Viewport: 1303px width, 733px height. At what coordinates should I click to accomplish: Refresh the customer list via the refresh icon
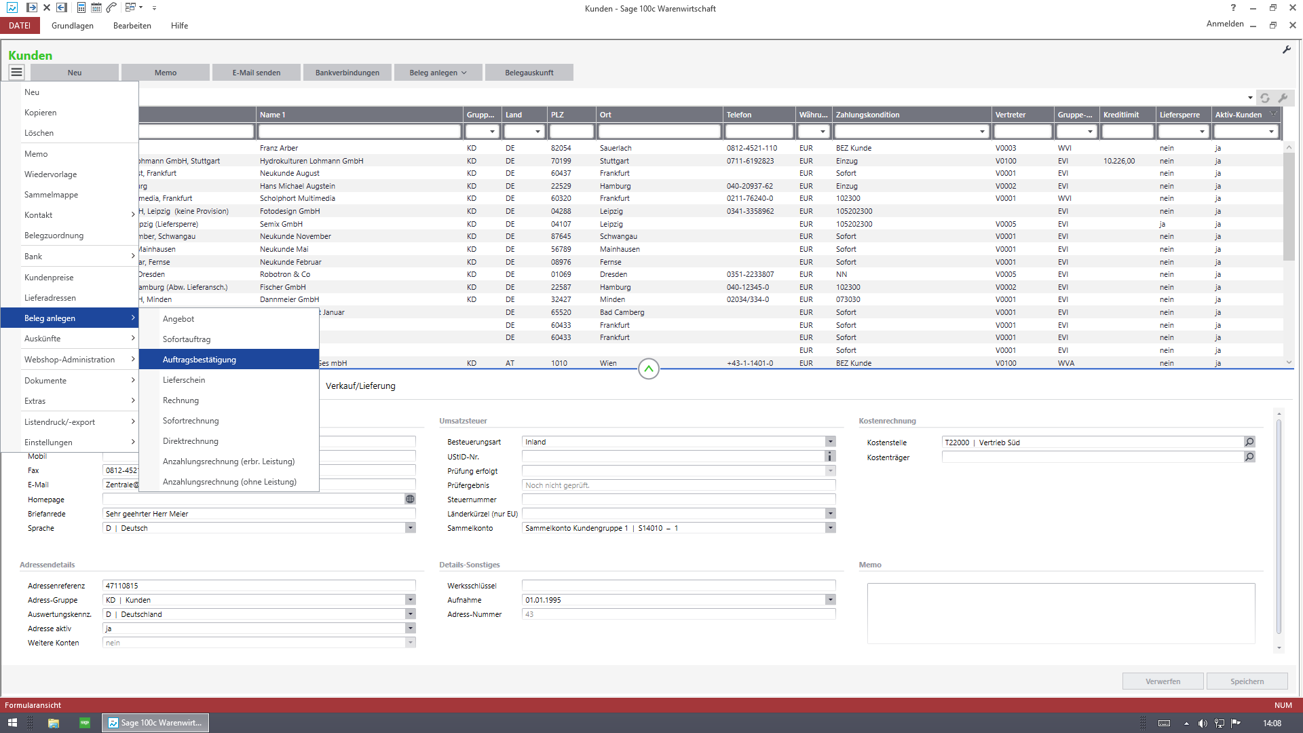1265,98
